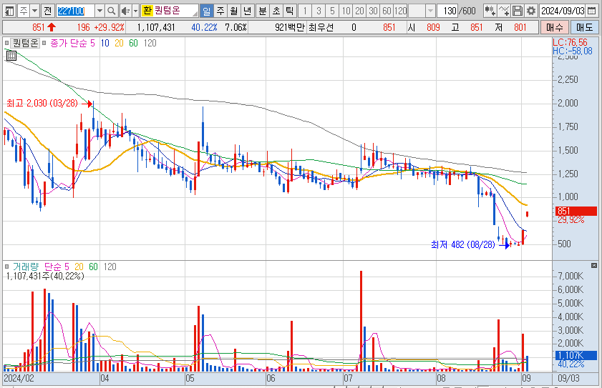Click the 전 button
Image resolution: width=602 pixels, height=388 pixels.
click(47, 11)
